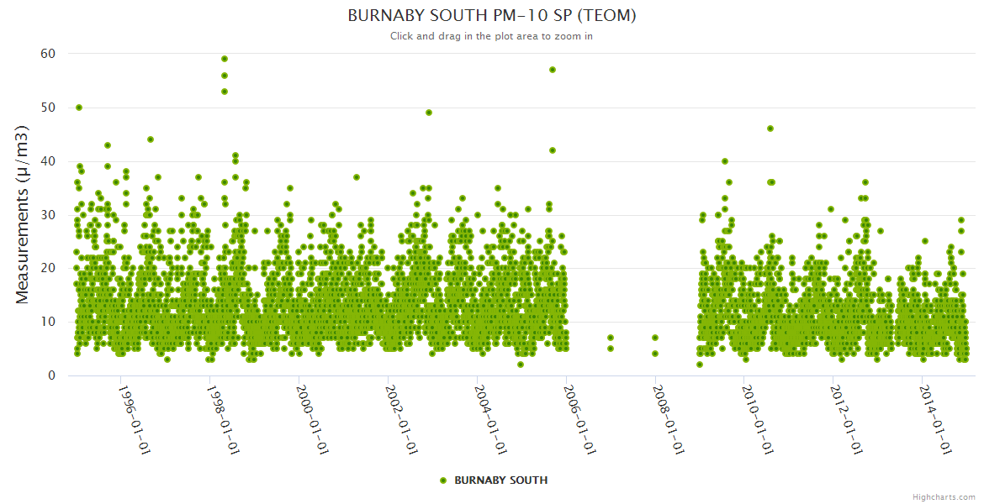This screenshot has width=984, height=504.
Task: Click the 1996-01-01 x-axis label
Action: (135, 420)
